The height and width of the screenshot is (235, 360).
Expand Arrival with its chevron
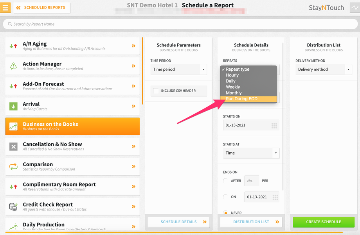133,106
